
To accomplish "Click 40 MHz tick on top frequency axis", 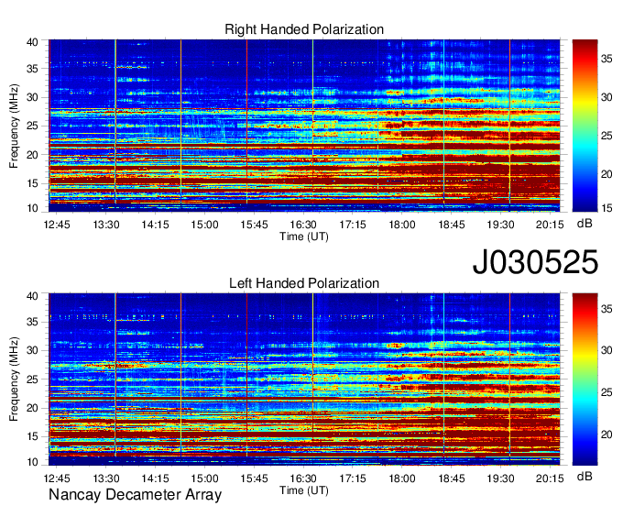I will point(33,42).
